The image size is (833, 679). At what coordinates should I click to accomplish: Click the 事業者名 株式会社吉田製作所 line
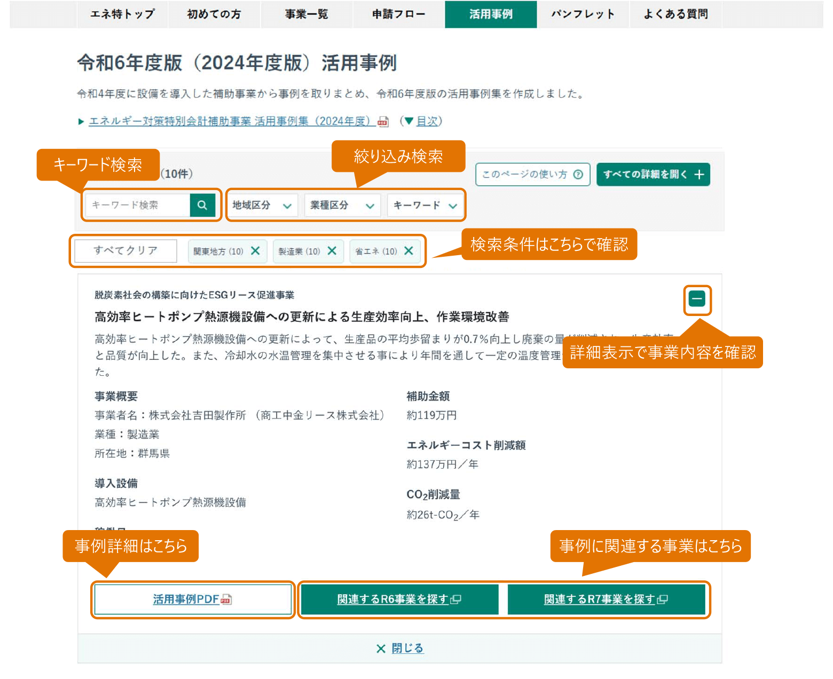tap(240, 415)
